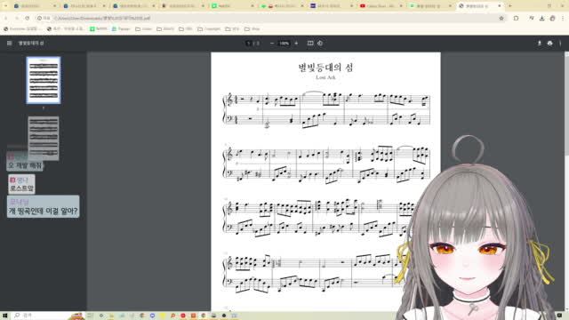Bookmark this page with star icon
The height and width of the screenshot is (320, 569).
click(501, 18)
